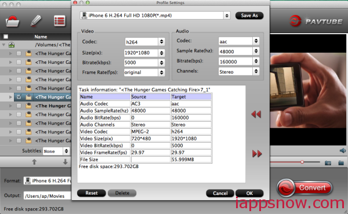Toggle the select-all checkbox in Name header
The image size is (348, 214).
(x=6, y=37)
